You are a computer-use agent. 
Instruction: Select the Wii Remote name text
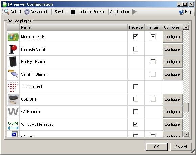(30, 112)
